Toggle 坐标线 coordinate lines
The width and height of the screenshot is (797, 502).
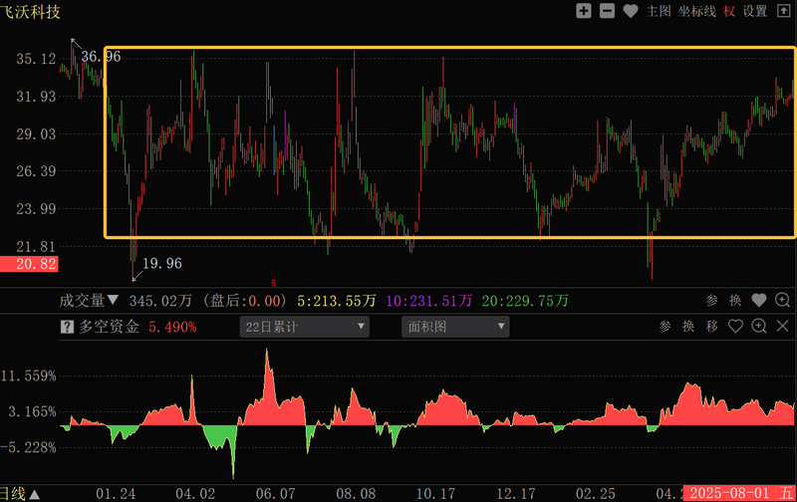tap(696, 11)
